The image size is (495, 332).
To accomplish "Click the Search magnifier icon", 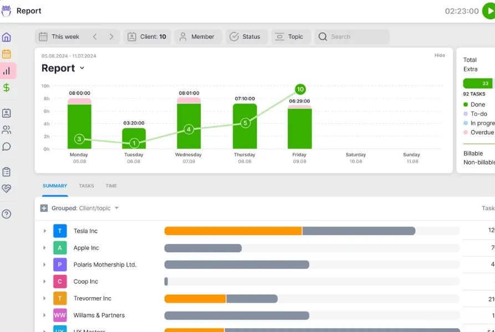I will tap(323, 37).
